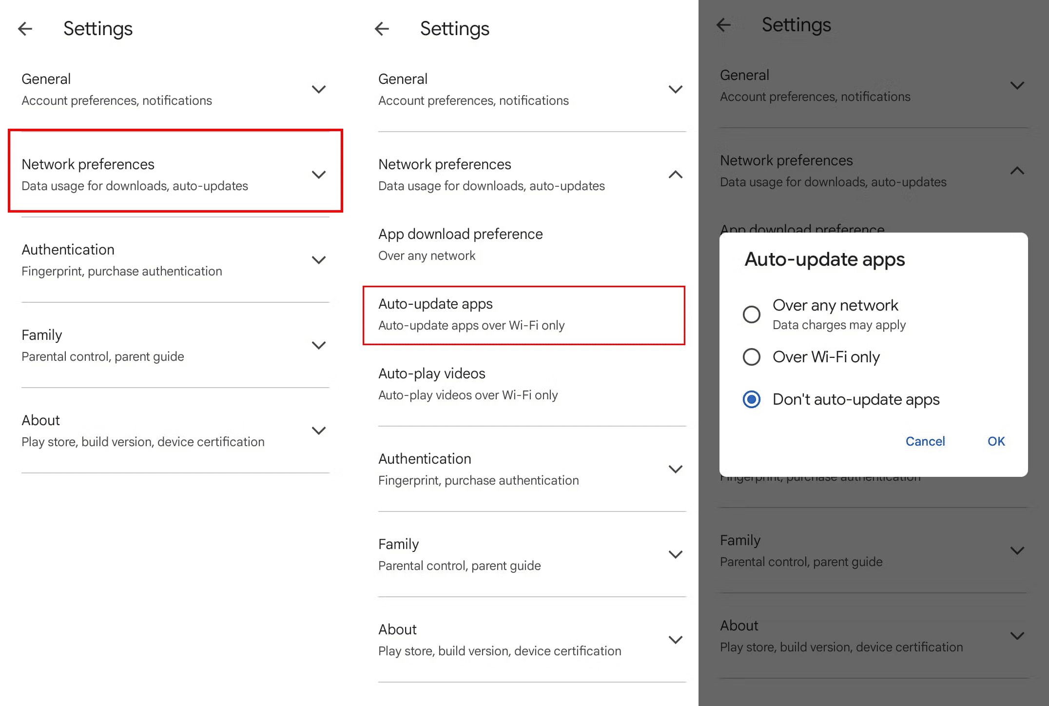Expand the Family section in the middle screen
This screenshot has width=1049, height=706.
coord(676,554)
